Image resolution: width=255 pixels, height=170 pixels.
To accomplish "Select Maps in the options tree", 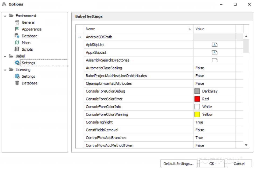I will click(x=26, y=43).
